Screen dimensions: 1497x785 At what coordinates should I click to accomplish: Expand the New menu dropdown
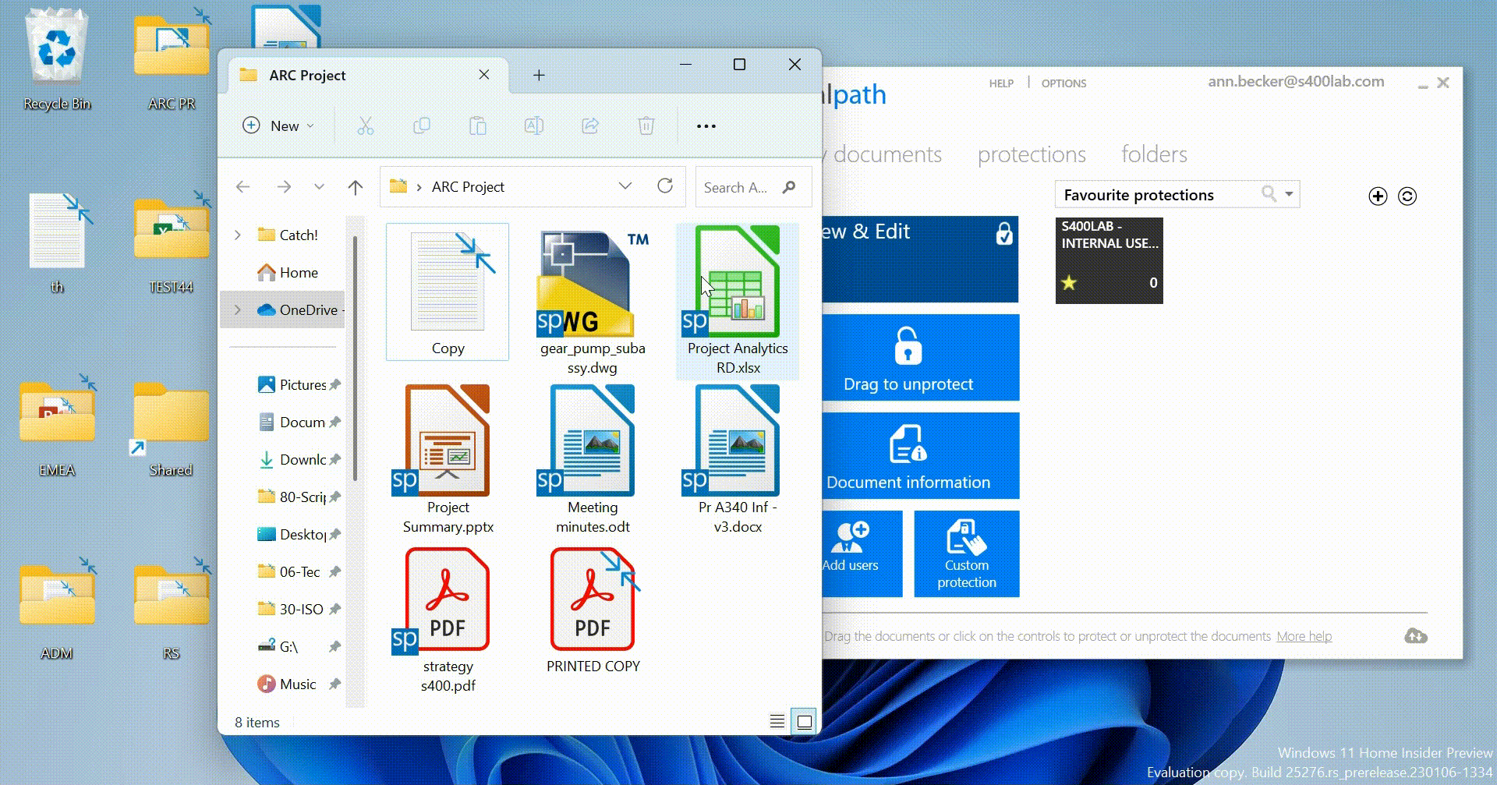pyautogui.click(x=310, y=126)
